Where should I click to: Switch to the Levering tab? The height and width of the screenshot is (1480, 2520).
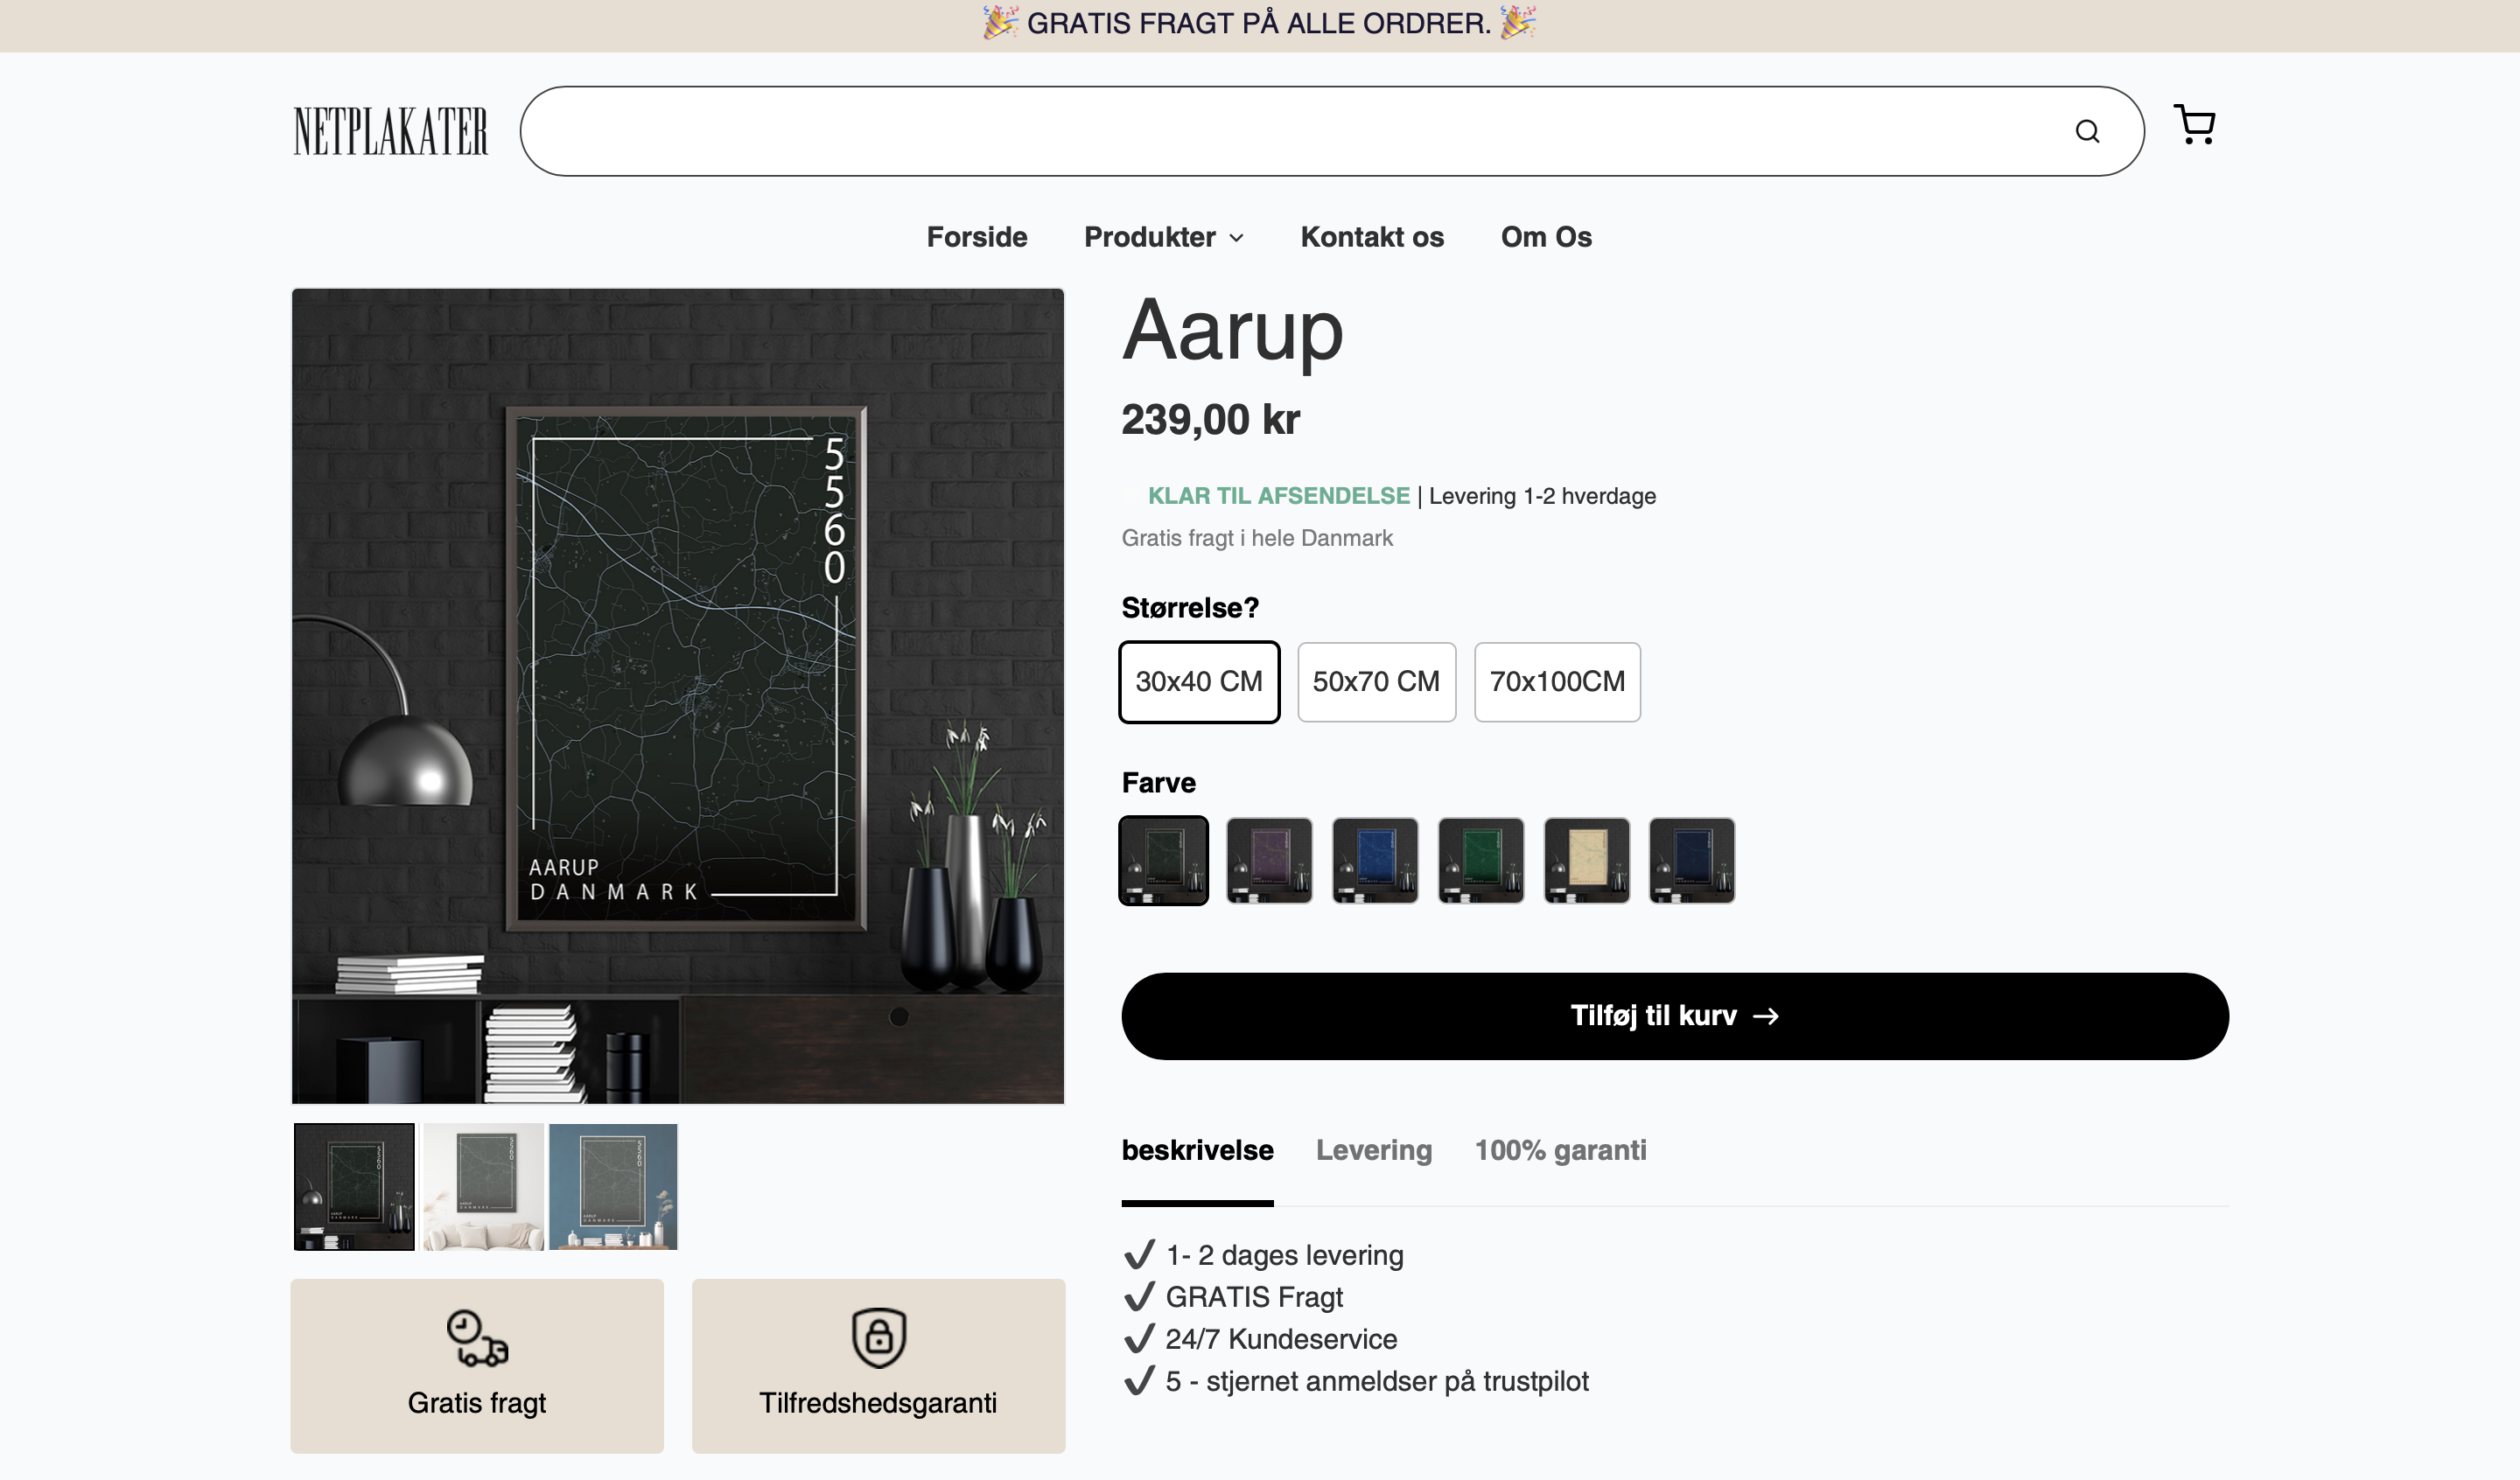tap(1373, 1150)
